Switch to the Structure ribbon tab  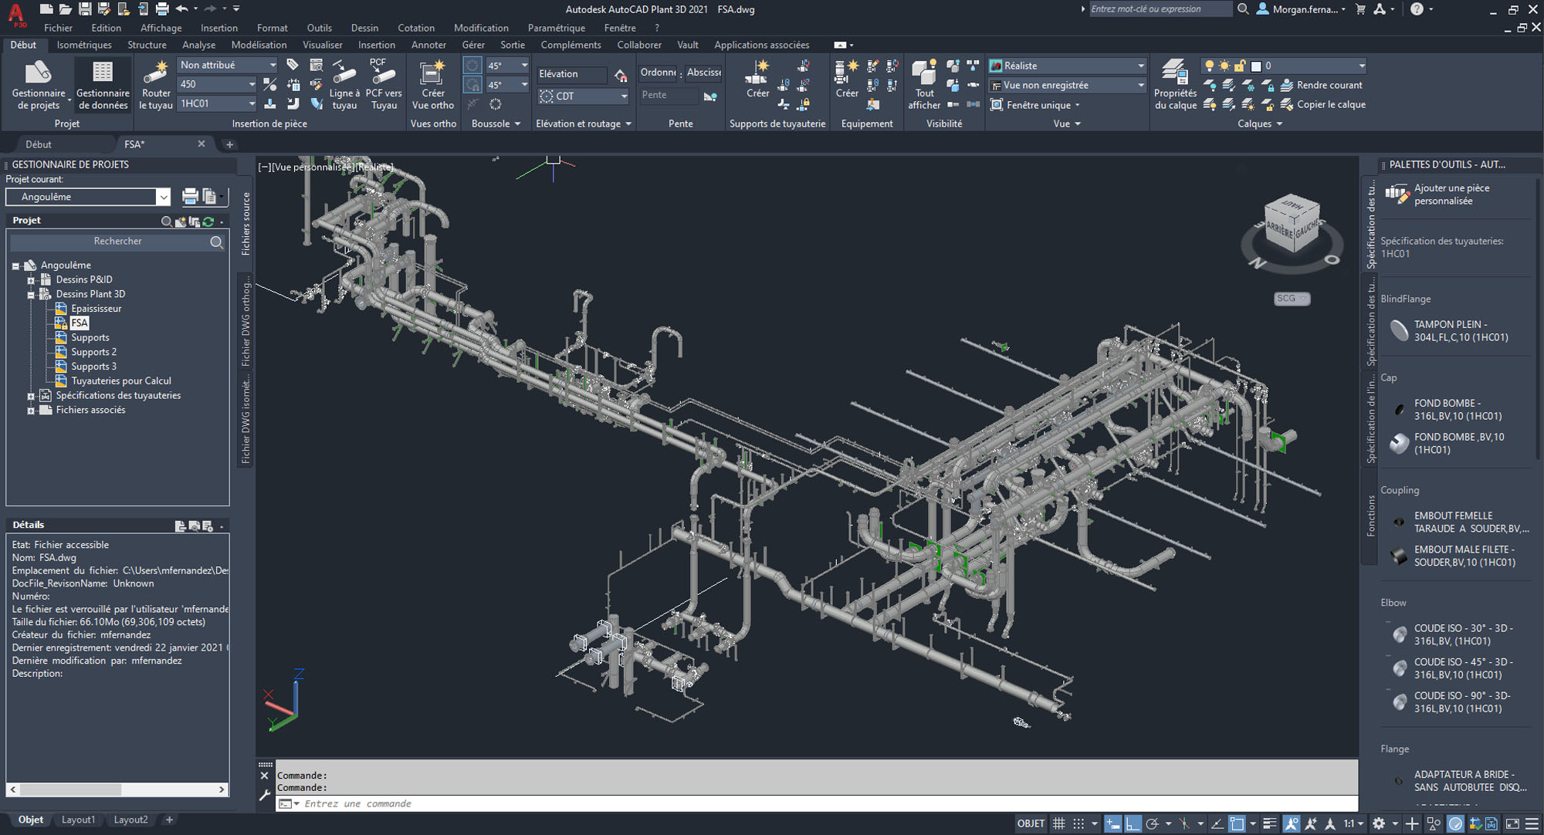click(x=147, y=45)
